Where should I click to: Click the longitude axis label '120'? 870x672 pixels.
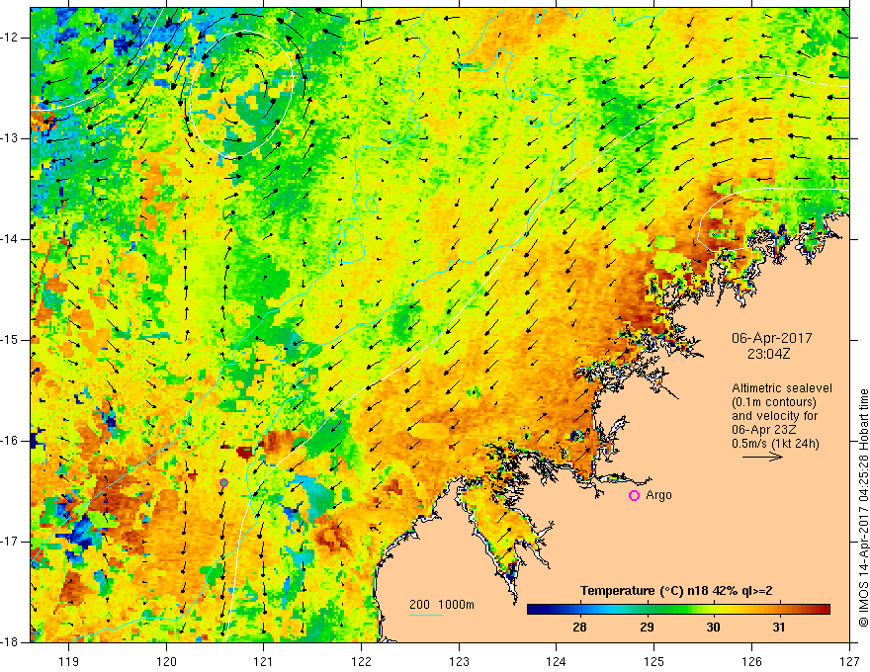coord(166,661)
